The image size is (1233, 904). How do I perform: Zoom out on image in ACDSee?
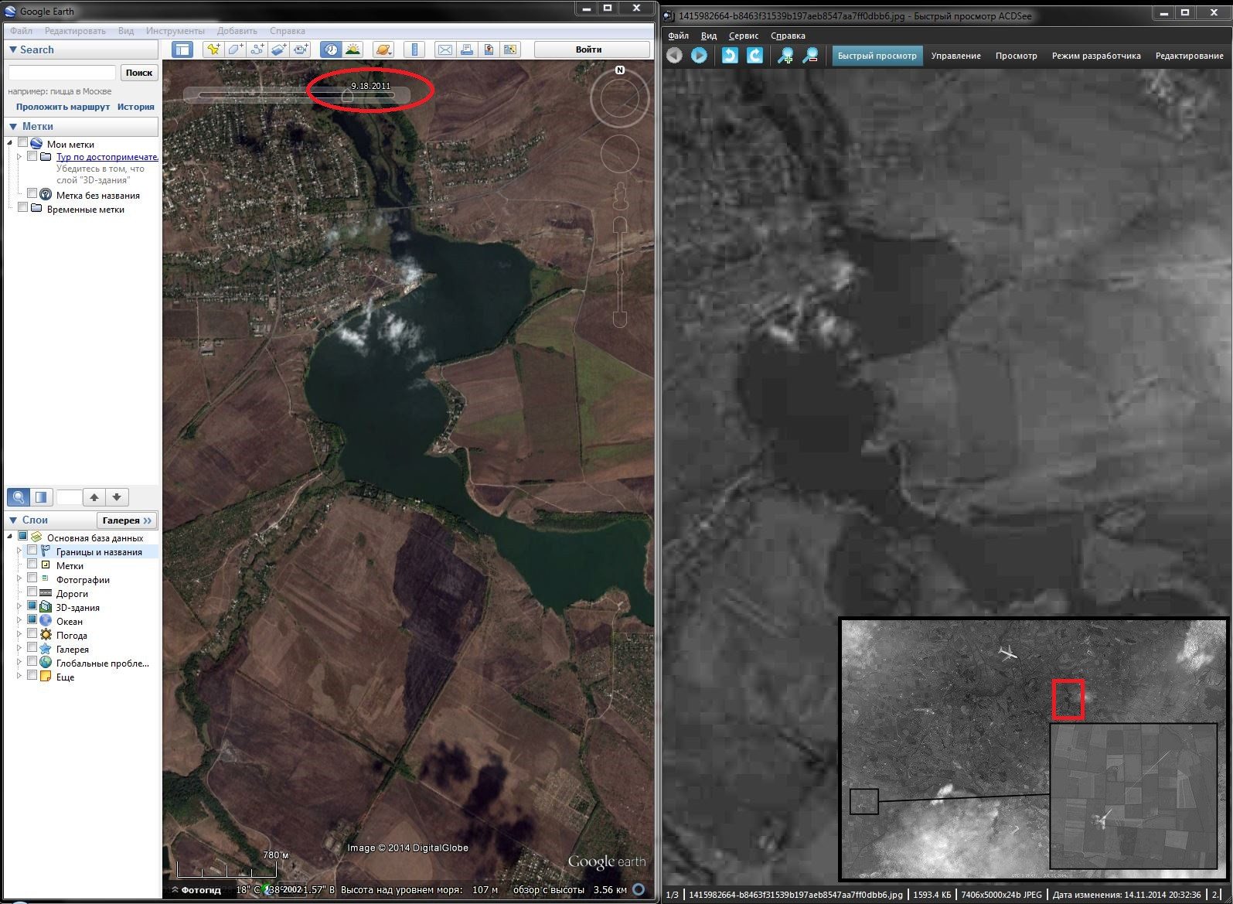coord(810,56)
